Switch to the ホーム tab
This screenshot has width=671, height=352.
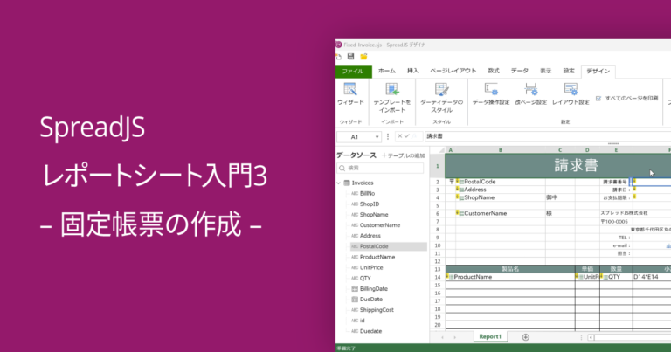tap(387, 71)
